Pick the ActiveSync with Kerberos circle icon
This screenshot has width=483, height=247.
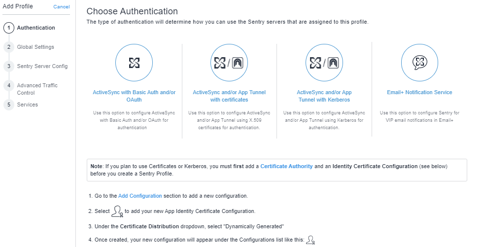pyautogui.click(x=324, y=63)
